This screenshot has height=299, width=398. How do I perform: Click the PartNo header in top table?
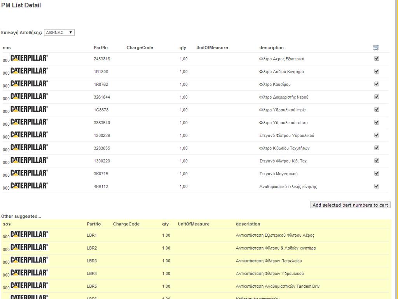coord(101,47)
